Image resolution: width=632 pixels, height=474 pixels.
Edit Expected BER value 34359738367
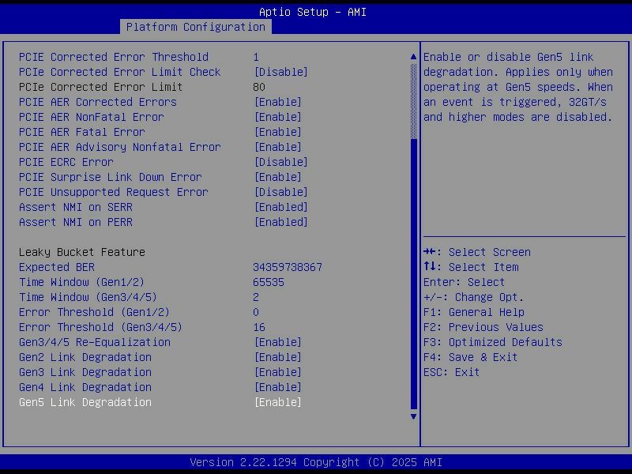(288, 267)
